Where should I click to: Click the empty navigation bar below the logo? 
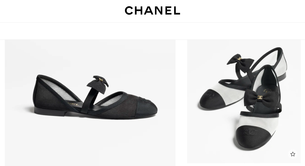(152, 31)
